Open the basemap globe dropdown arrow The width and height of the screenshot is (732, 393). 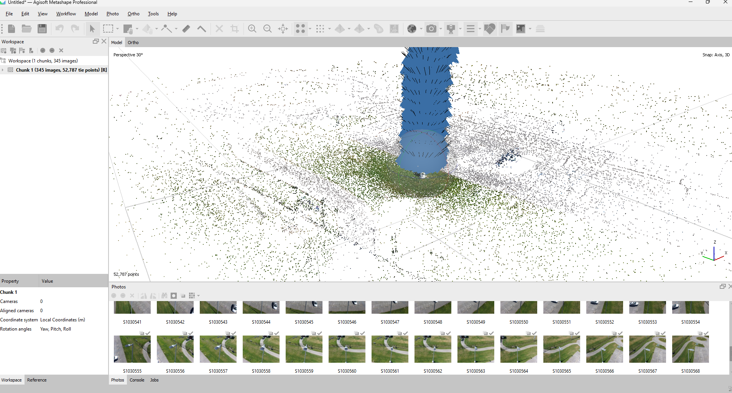421,29
